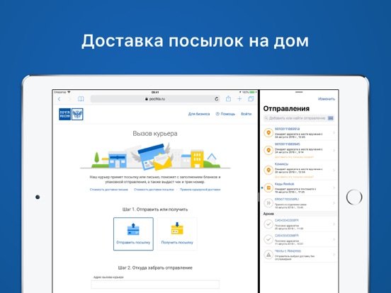Tap checkmark icon of shipment received 11:00
The image size is (391, 293).
pos(268,224)
